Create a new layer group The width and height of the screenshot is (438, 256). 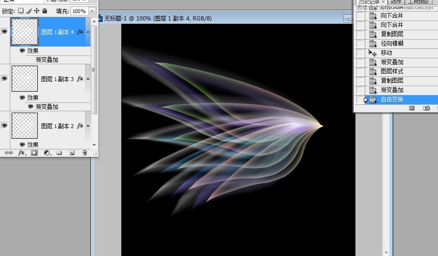[59, 153]
